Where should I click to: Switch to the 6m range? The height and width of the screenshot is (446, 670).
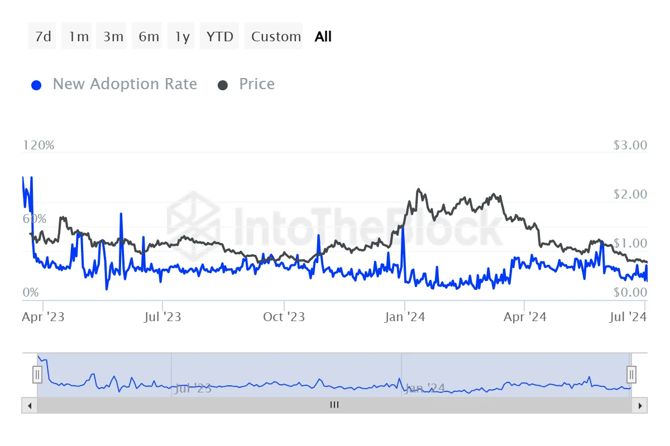coord(147,36)
